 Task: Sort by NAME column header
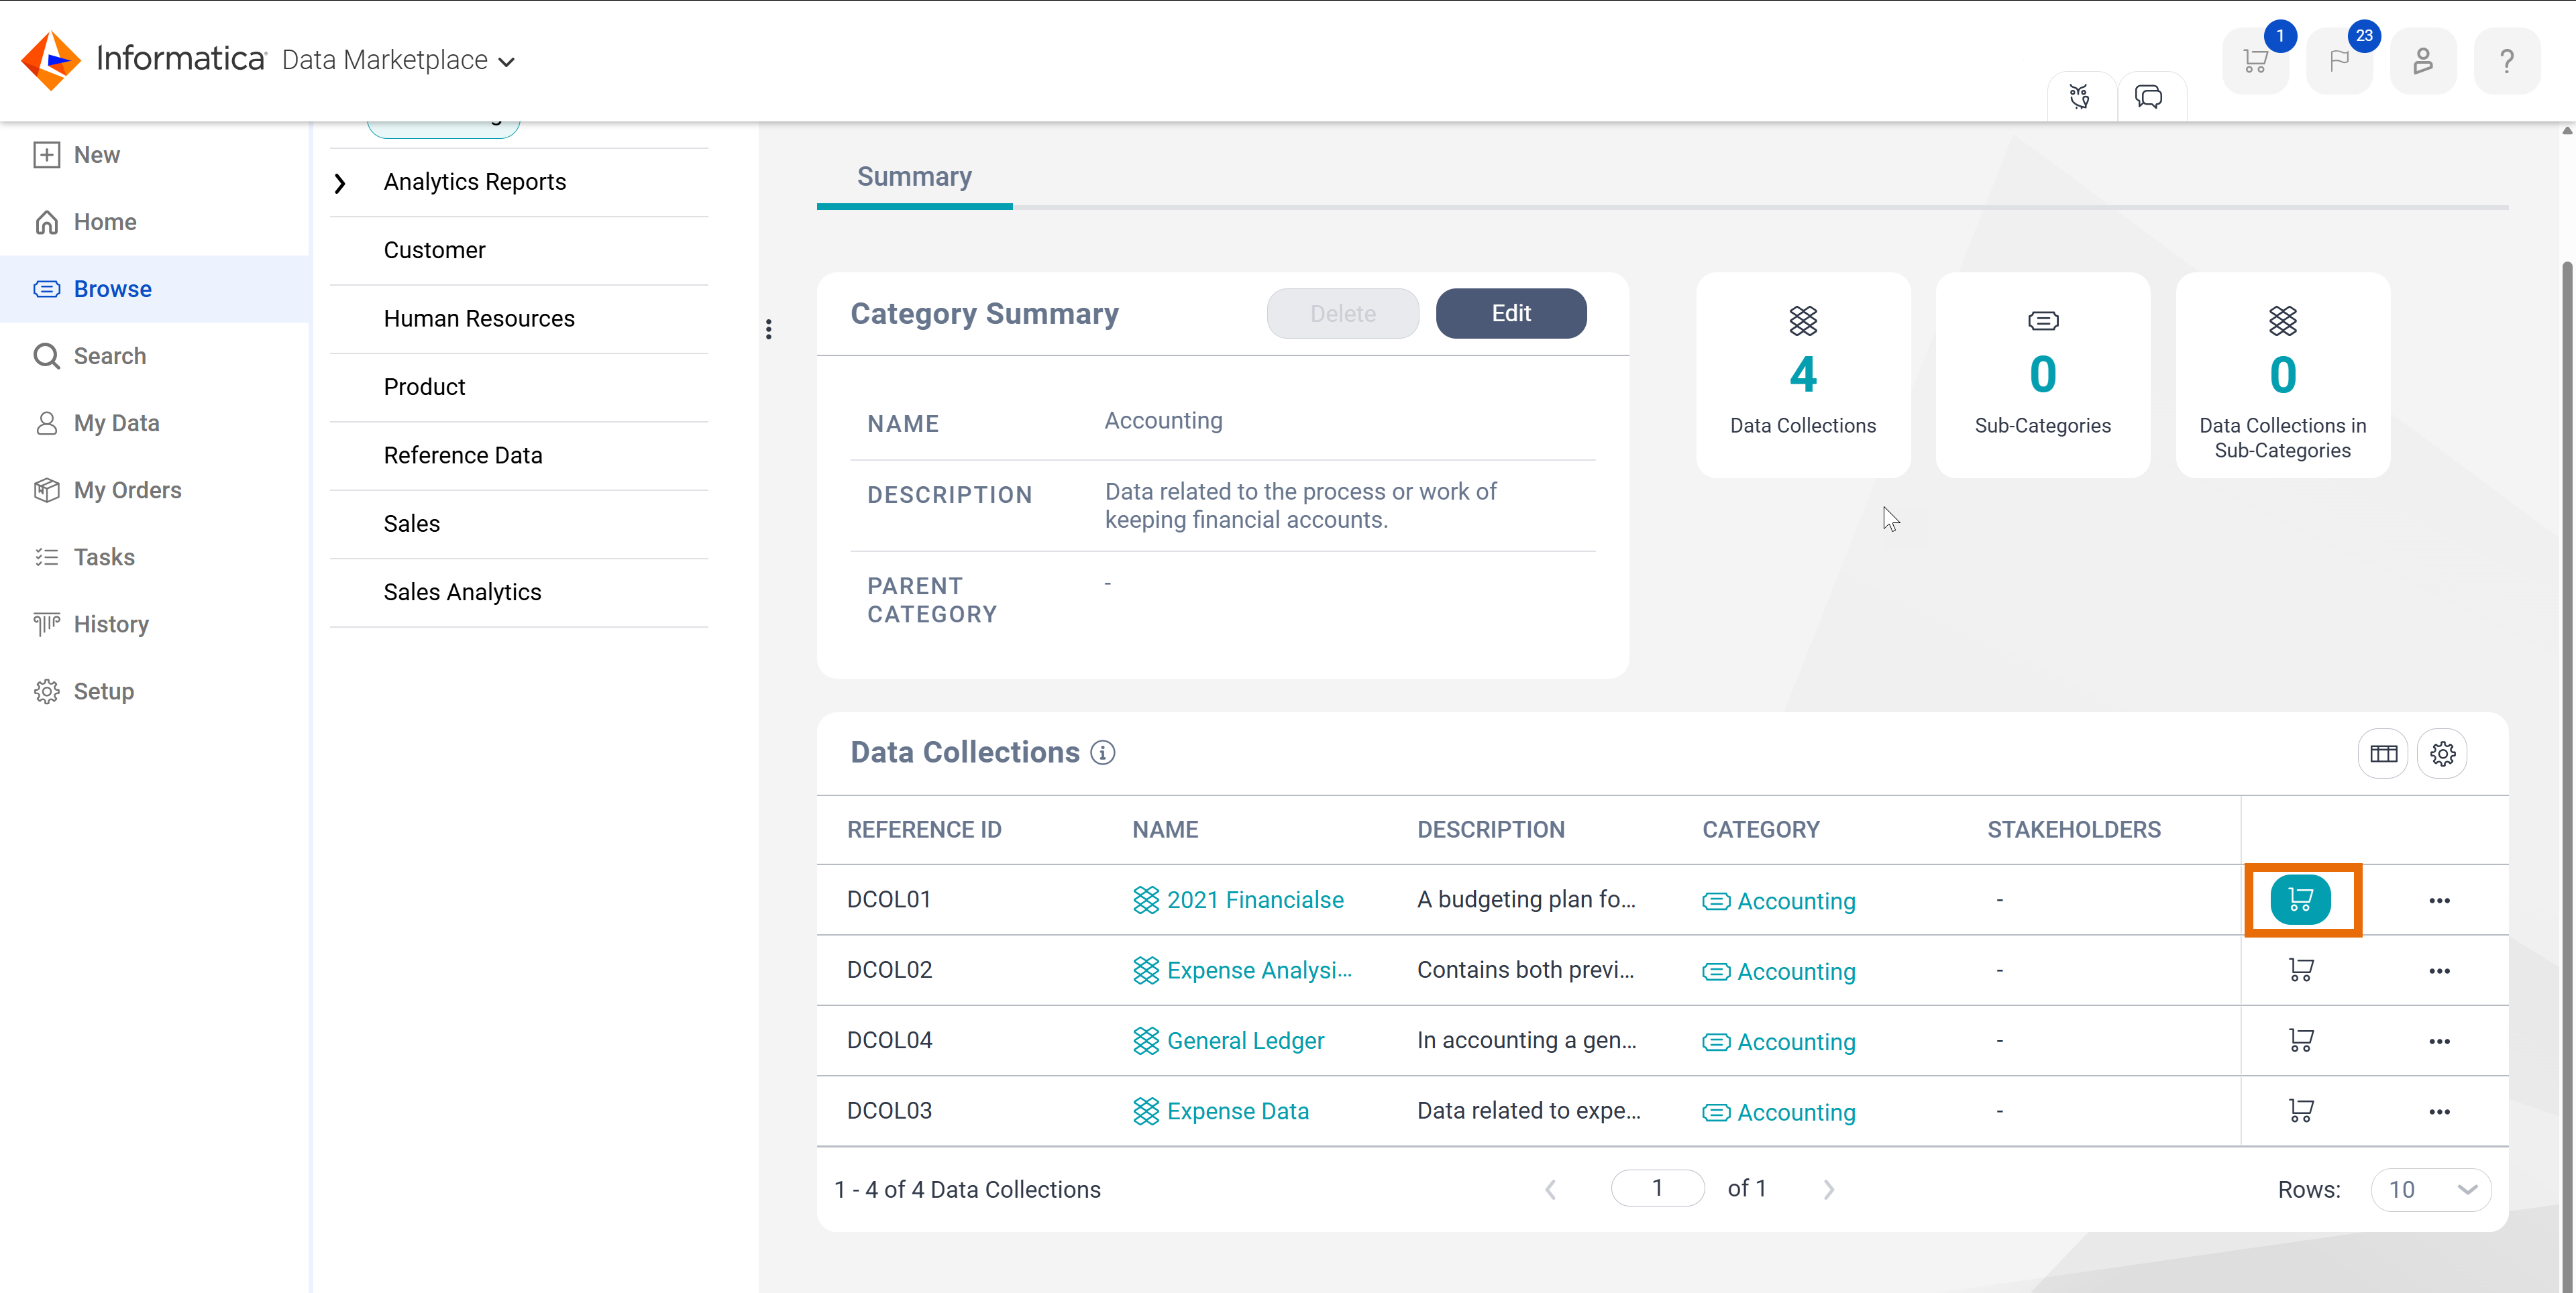1164,829
